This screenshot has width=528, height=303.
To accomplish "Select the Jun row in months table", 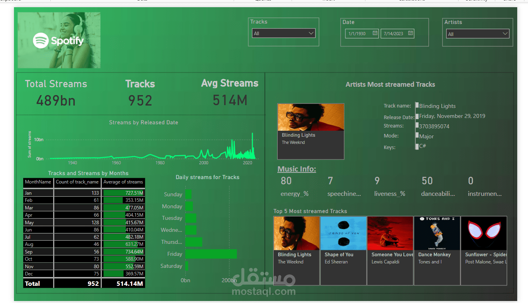I will tap(84, 229).
